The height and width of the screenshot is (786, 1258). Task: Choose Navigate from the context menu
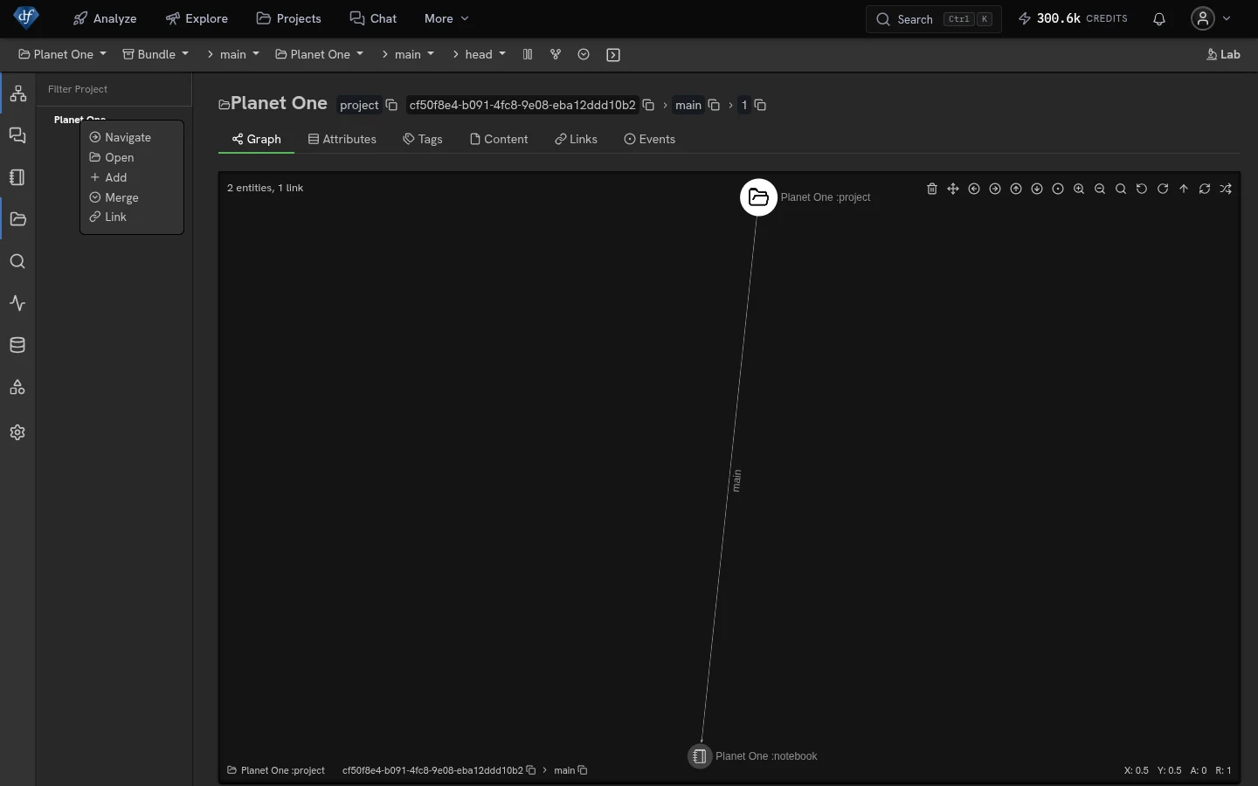[121, 137]
